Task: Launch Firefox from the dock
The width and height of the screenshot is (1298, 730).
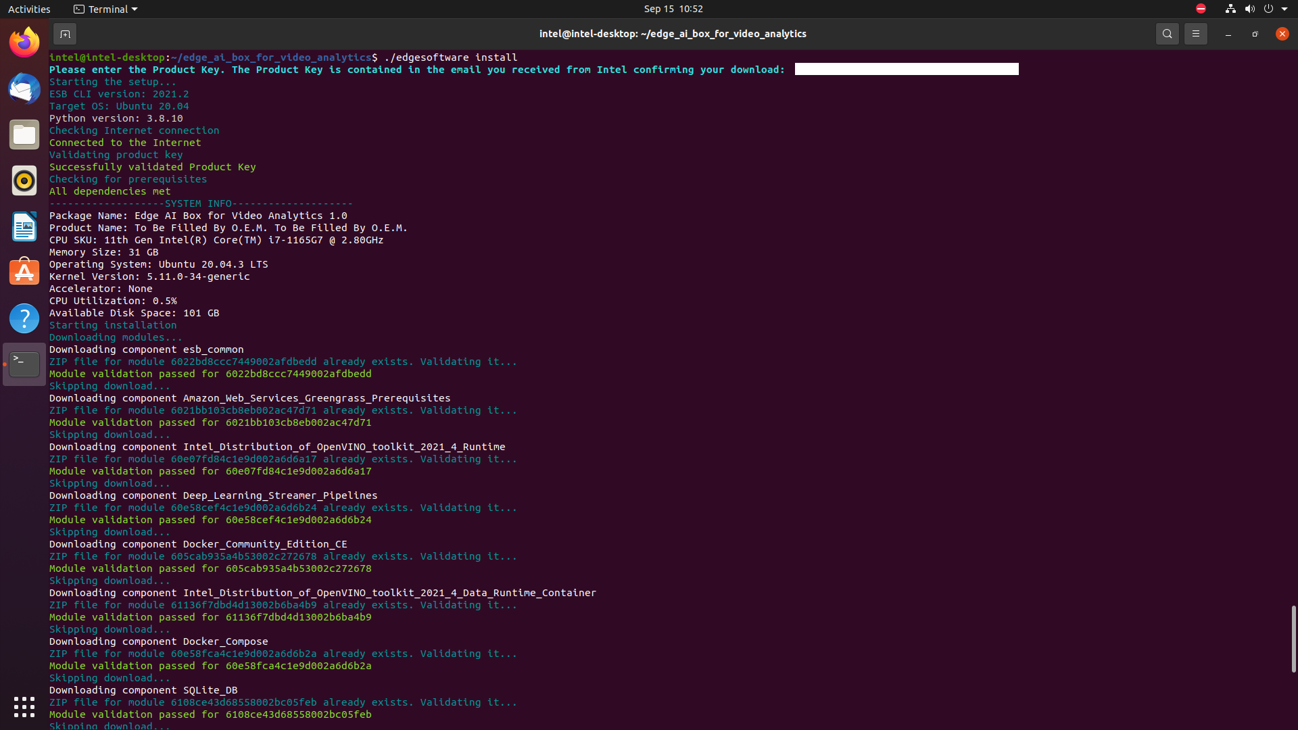Action: click(x=24, y=43)
